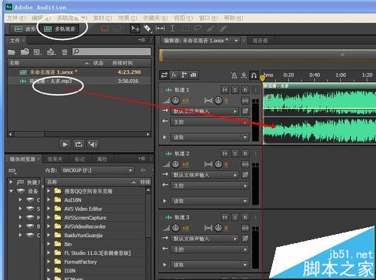The width and height of the screenshot is (376, 280).
Task: Select the Slip tool
Action: [x=160, y=29]
